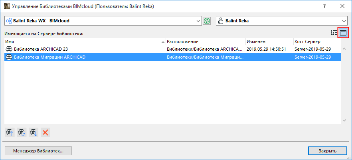Open the help question mark button
Screen dimensions: 352x160
click(x=325, y=6)
